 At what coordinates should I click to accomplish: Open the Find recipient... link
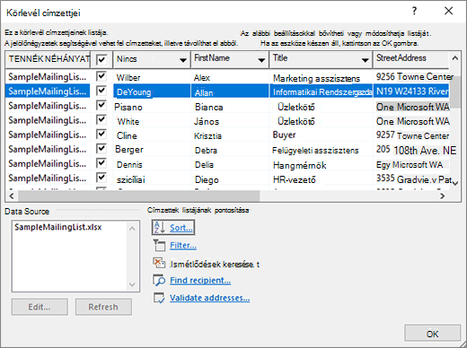200,281
